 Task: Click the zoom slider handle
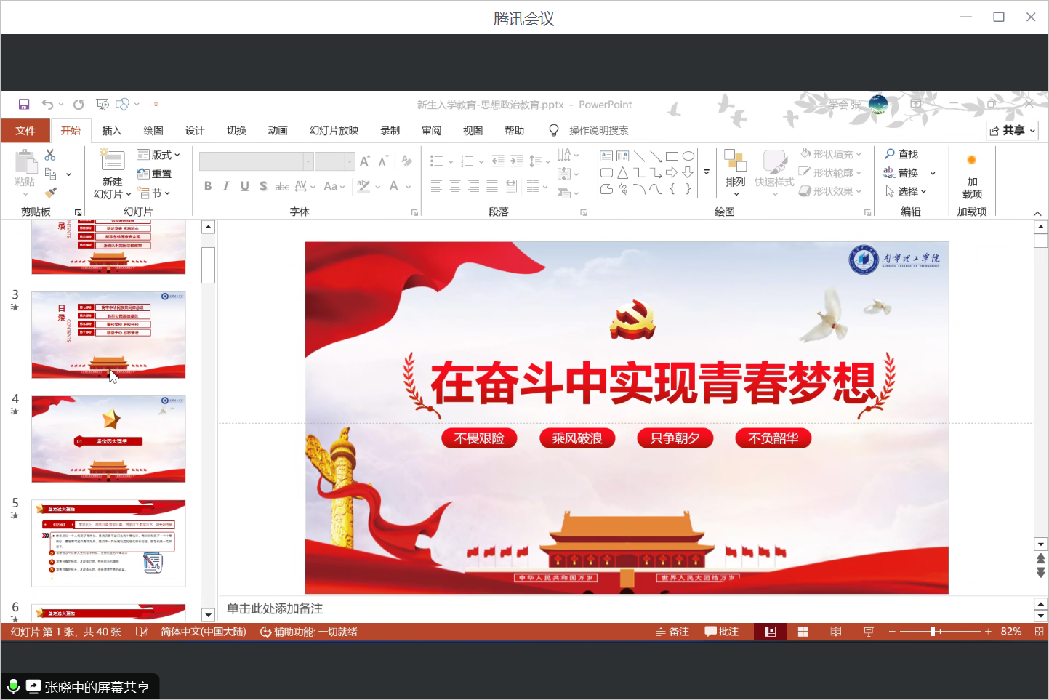point(933,632)
